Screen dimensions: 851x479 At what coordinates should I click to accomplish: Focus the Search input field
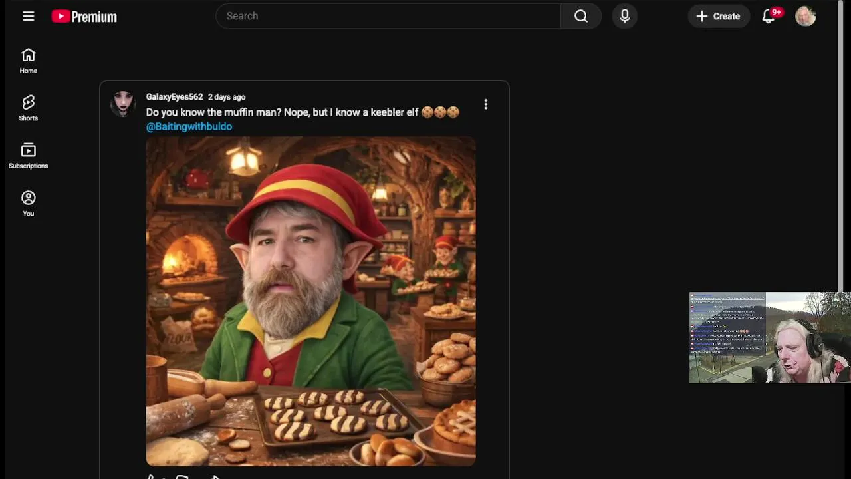[x=388, y=16]
